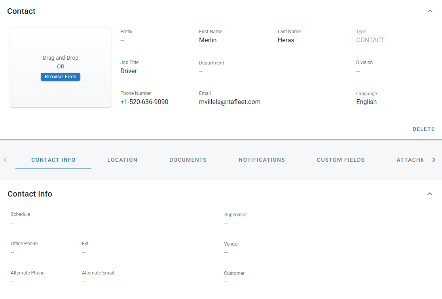Expand the Contact header chevron again
442x299 pixels.
click(x=430, y=11)
